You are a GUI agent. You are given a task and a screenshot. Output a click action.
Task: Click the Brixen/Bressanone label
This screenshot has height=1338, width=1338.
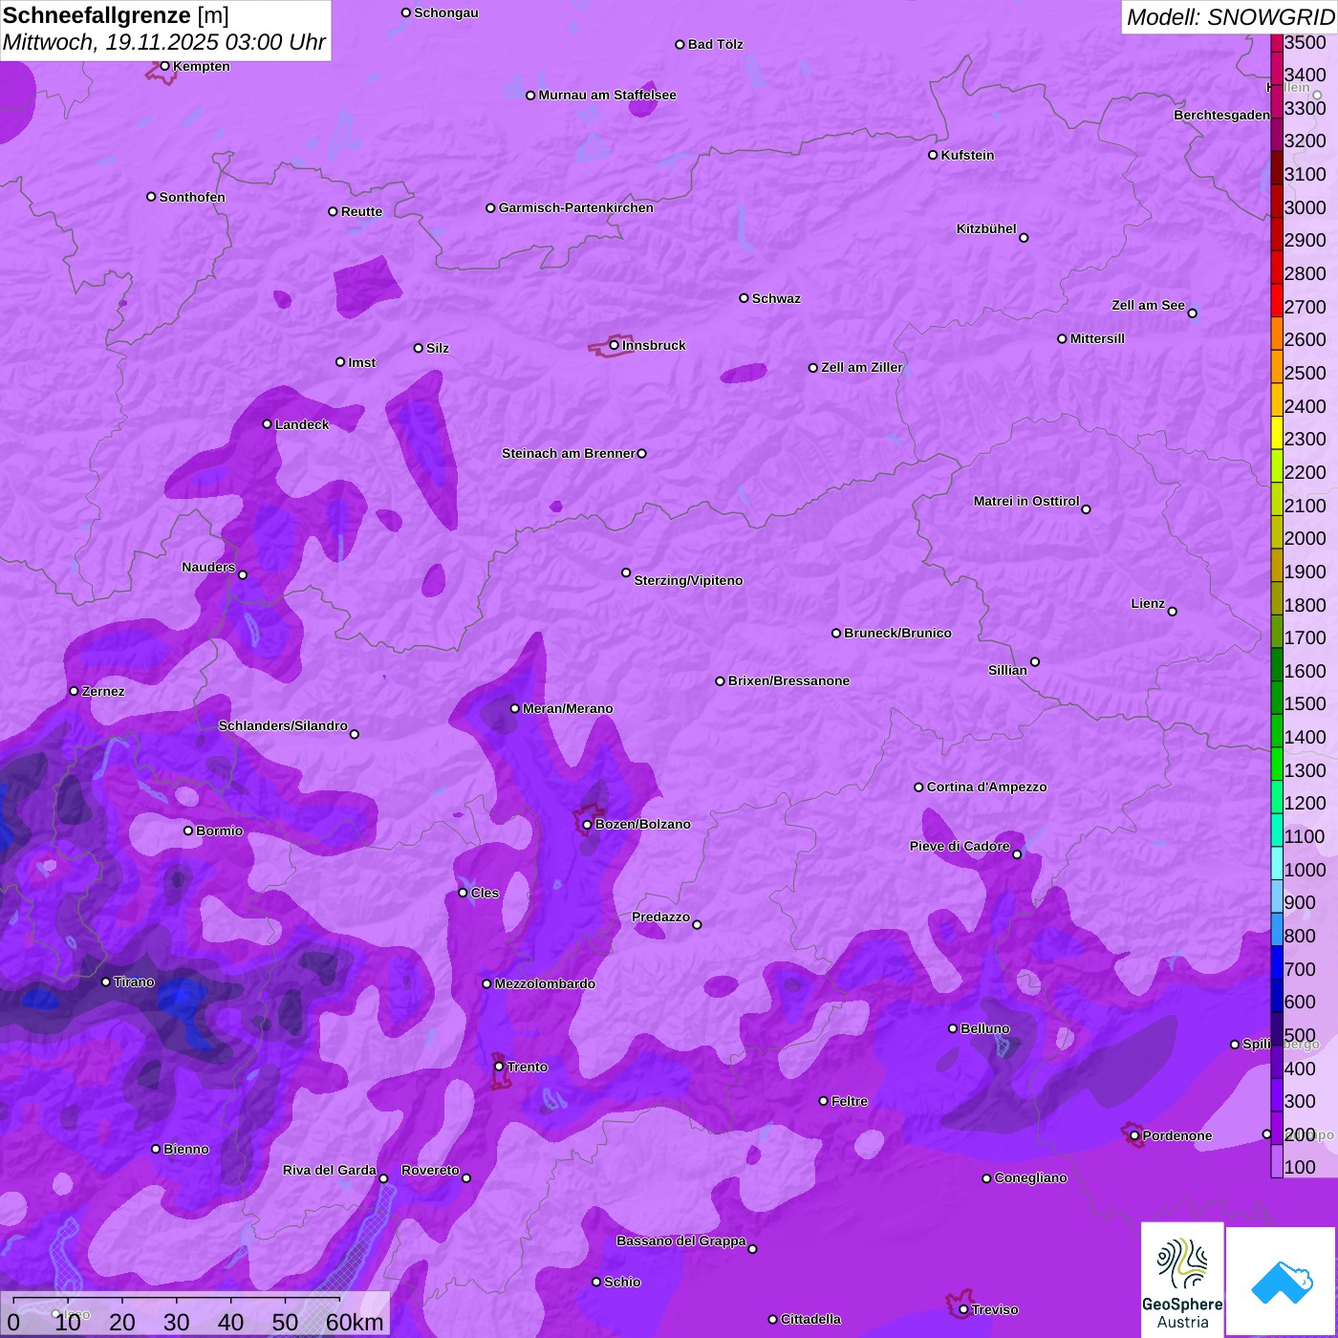pyautogui.click(x=788, y=681)
